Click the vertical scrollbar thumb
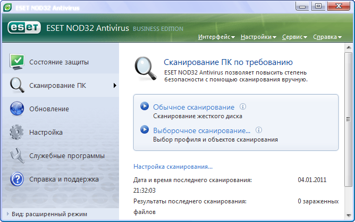The image size is (355, 222). click(349, 119)
